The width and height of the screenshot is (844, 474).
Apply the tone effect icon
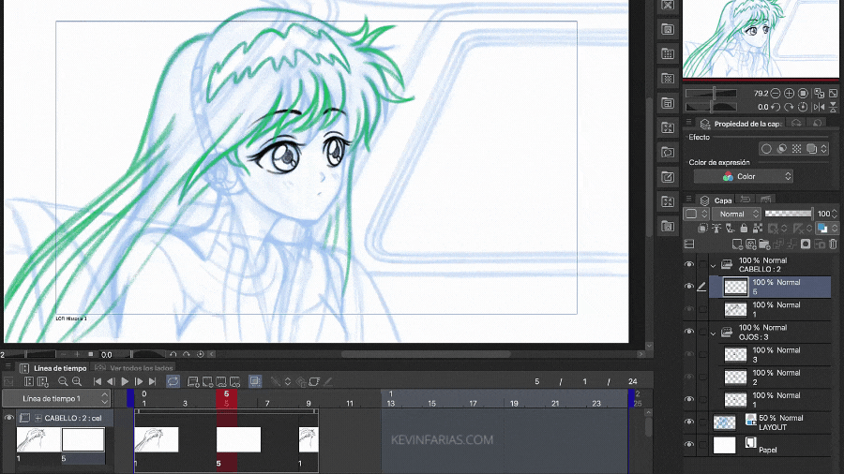coord(796,149)
